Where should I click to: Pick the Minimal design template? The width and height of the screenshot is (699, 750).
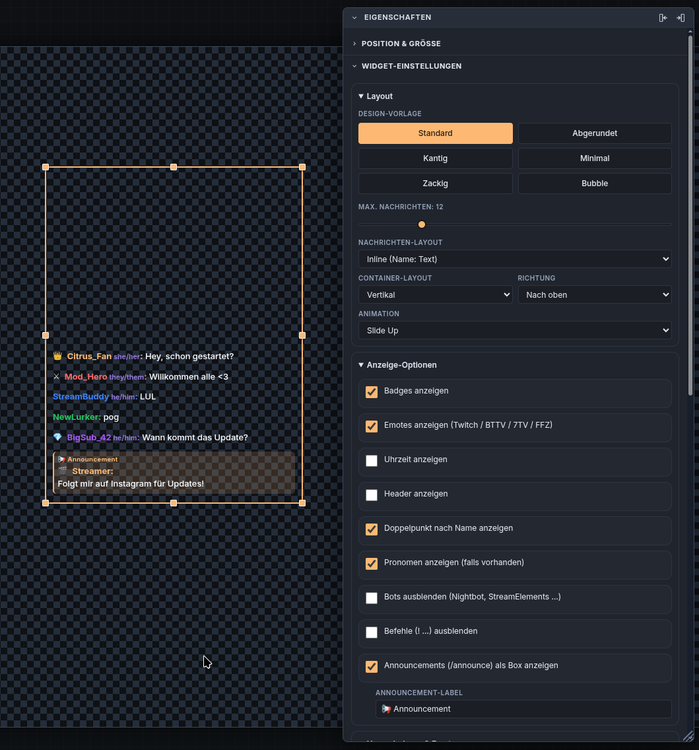tap(594, 158)
